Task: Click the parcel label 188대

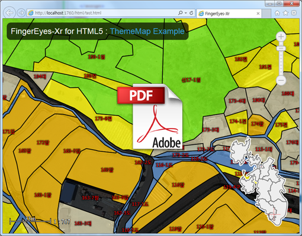Action: tap(288, 94)
